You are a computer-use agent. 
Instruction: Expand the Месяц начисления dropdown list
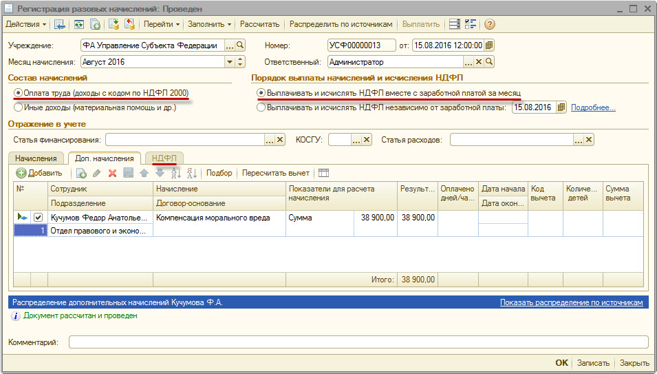point(229,61)
